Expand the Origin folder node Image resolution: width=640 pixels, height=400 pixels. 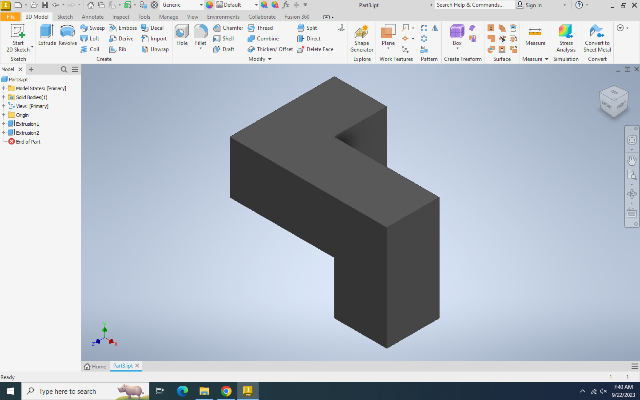4,115
